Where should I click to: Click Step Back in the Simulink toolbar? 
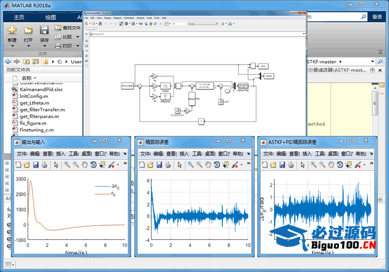(146, 23)
